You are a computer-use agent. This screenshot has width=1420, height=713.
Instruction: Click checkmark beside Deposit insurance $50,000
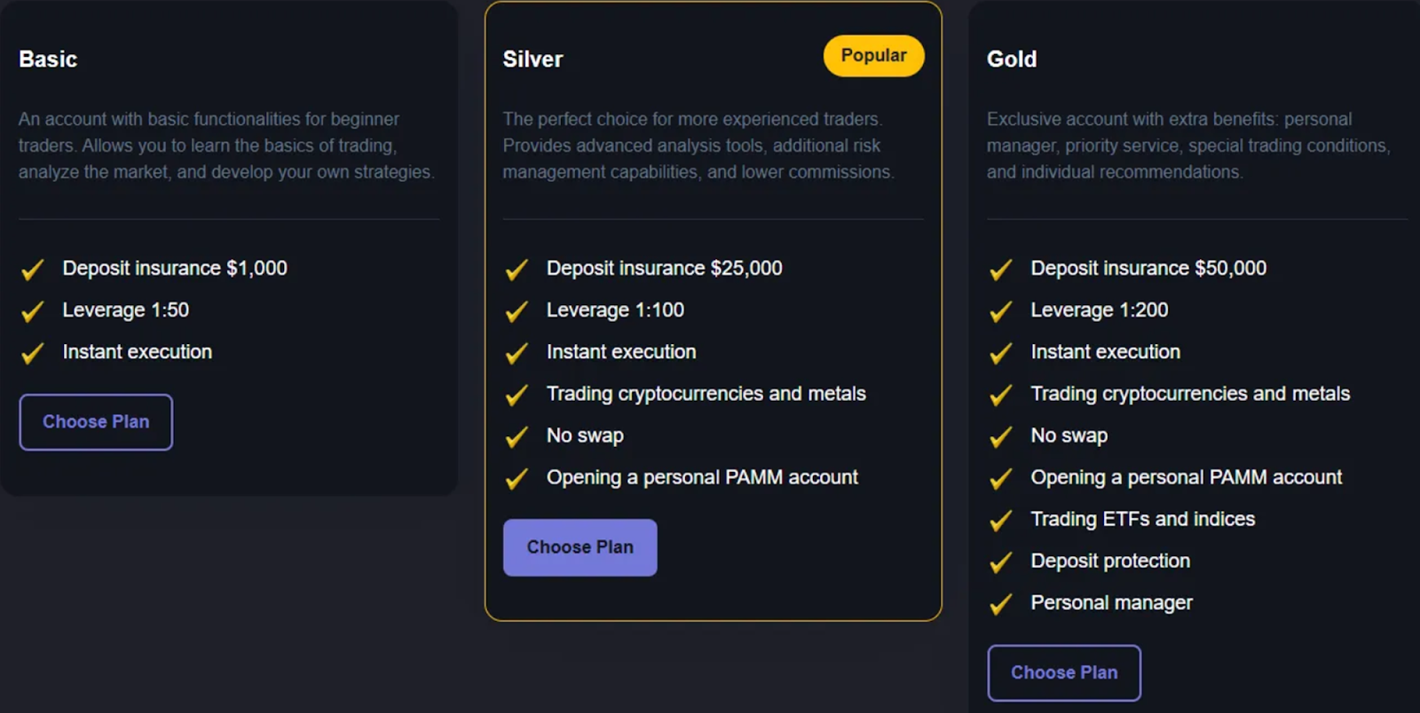(x=1001, y=270)
